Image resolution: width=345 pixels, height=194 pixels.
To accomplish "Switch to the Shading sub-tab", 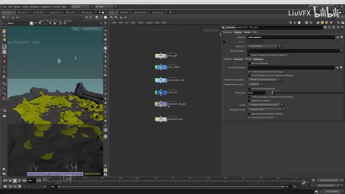I will tap(227, 59).
